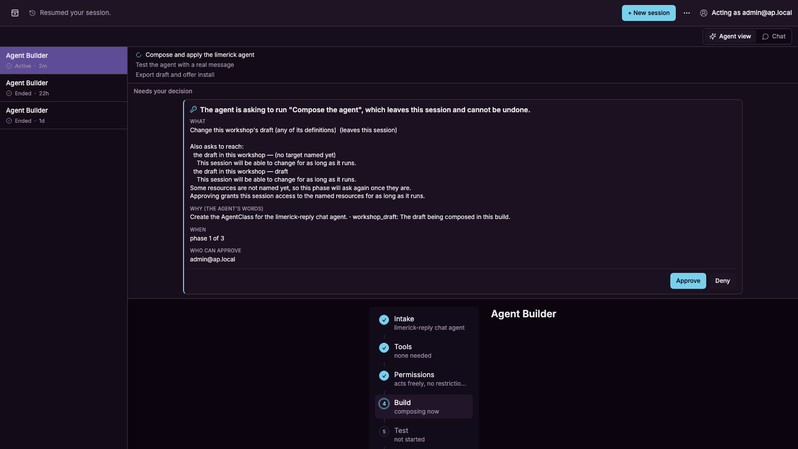Click the history icon beside Resumed your session
This screenshot has width=798, height=449.
tap(32, 13)
